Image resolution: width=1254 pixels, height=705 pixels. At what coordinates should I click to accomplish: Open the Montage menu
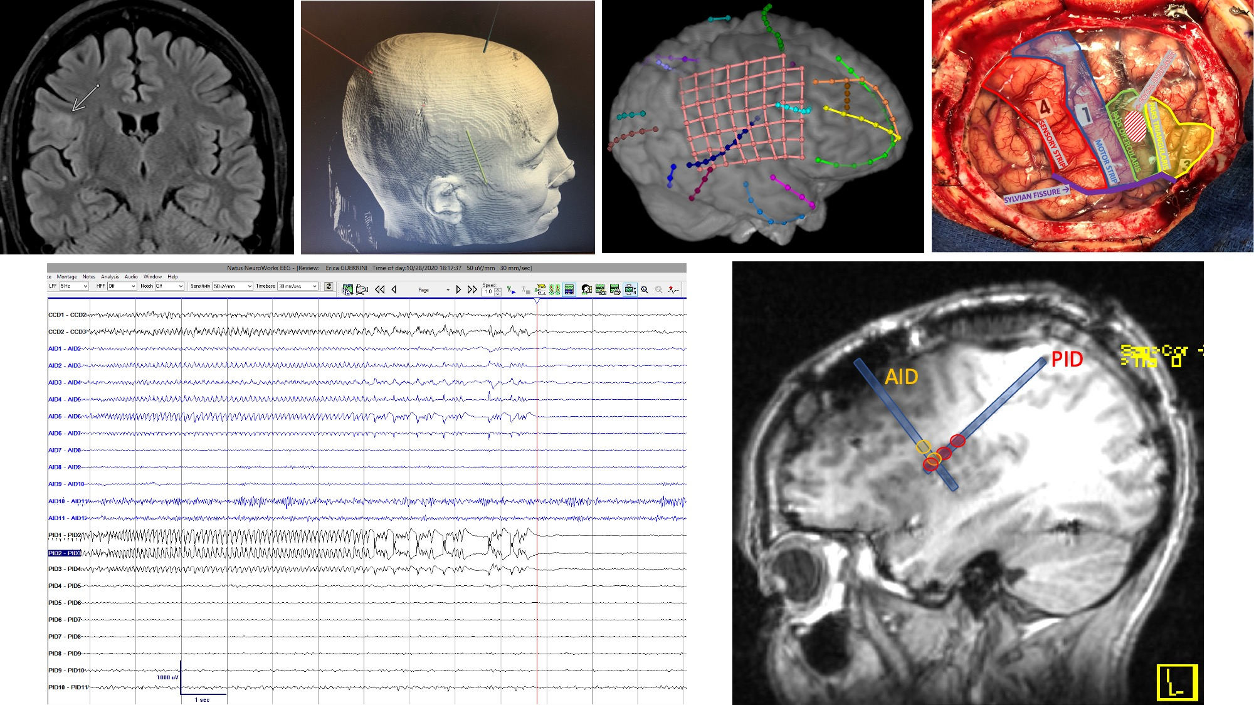tap(66, 276)
